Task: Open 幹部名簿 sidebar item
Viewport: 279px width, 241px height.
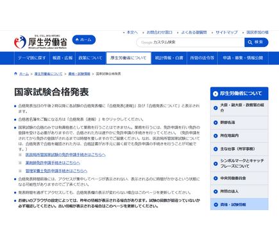Action: click(239, 123)
